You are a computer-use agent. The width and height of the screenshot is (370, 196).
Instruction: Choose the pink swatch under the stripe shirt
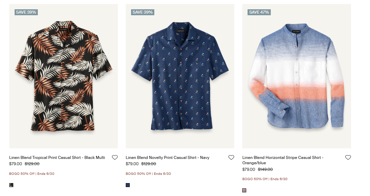click(x=244, y=190)
